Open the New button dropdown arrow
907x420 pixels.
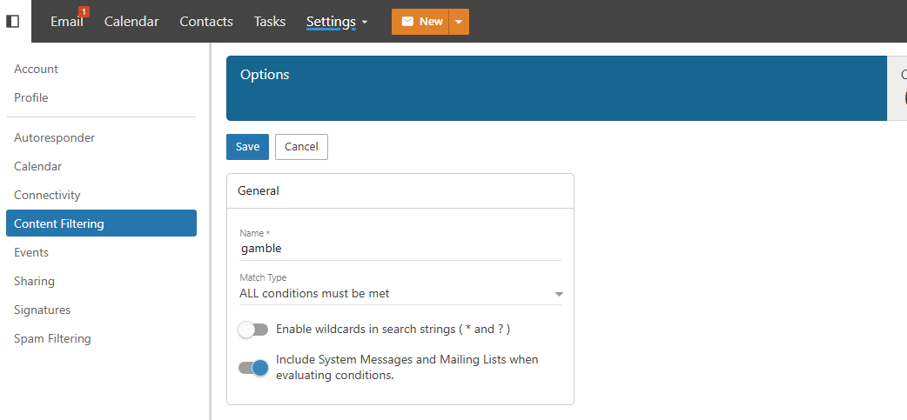pyautogui.click(x=459, y=22)
